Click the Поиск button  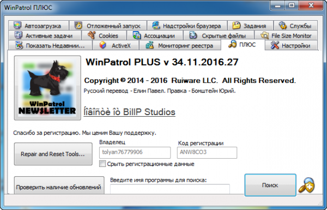270,185
